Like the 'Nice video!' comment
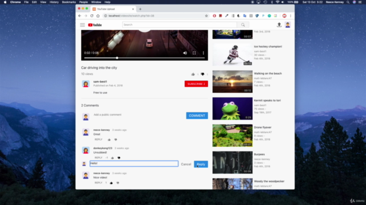The height and width of the screenshot is (205, 366). pos(111,183)
